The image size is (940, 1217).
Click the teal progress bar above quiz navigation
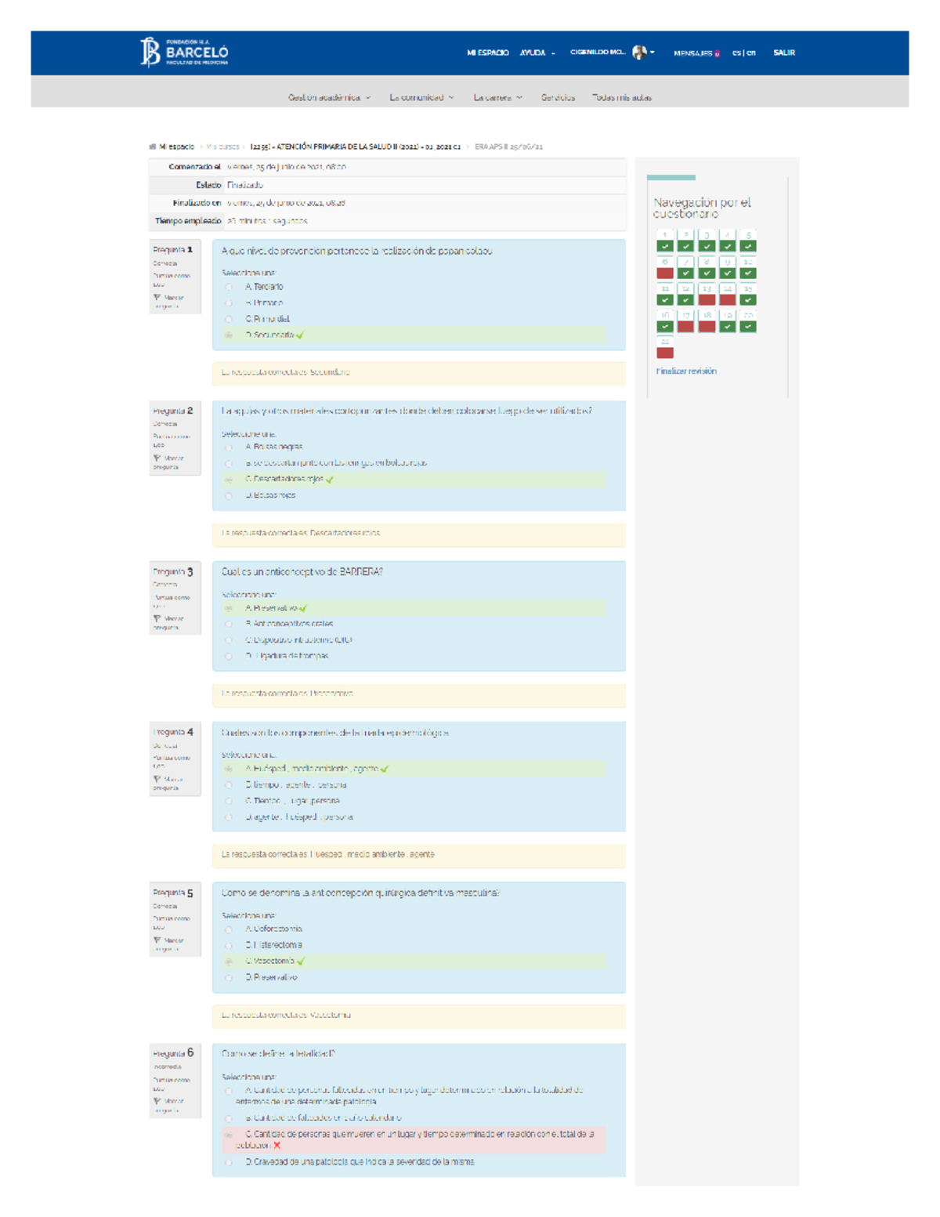coord(671,178)
